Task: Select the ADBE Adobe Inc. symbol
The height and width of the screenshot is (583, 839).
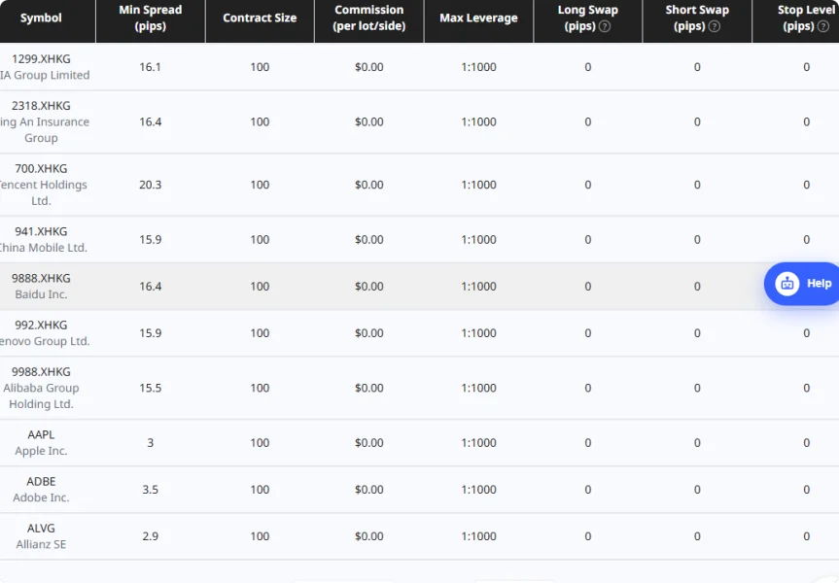Action: pos(41,490)
